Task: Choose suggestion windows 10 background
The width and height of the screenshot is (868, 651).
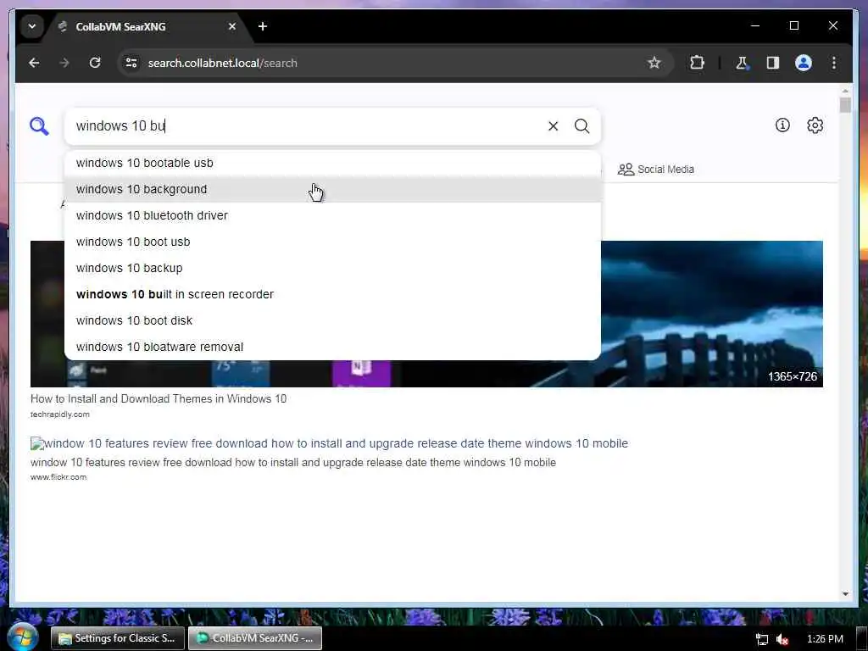Action: pyautogui.click(x=332, y=189)
